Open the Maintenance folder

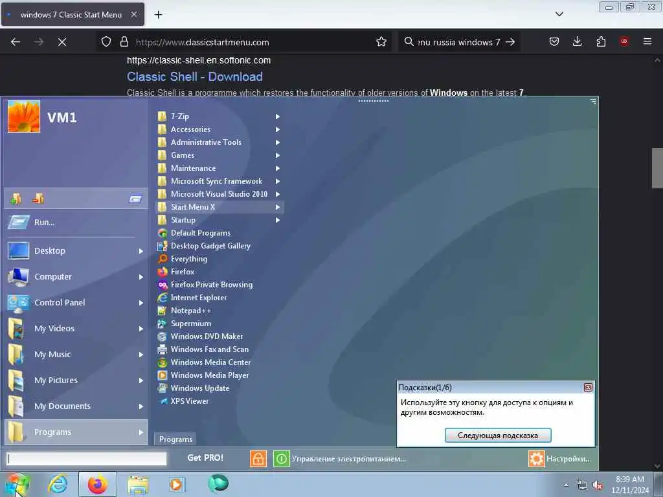point(219,168)
